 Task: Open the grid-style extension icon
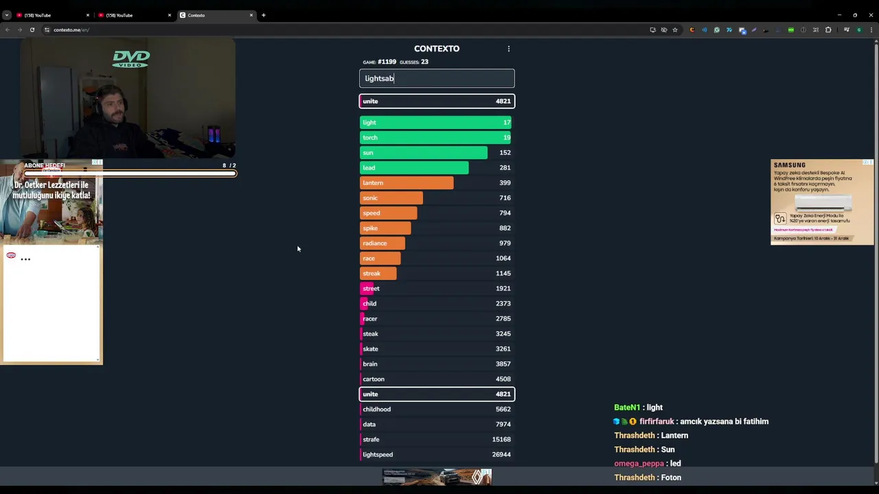(816, 30)
